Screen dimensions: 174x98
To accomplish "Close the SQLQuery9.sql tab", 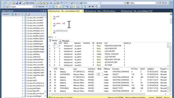I will 82,11.
